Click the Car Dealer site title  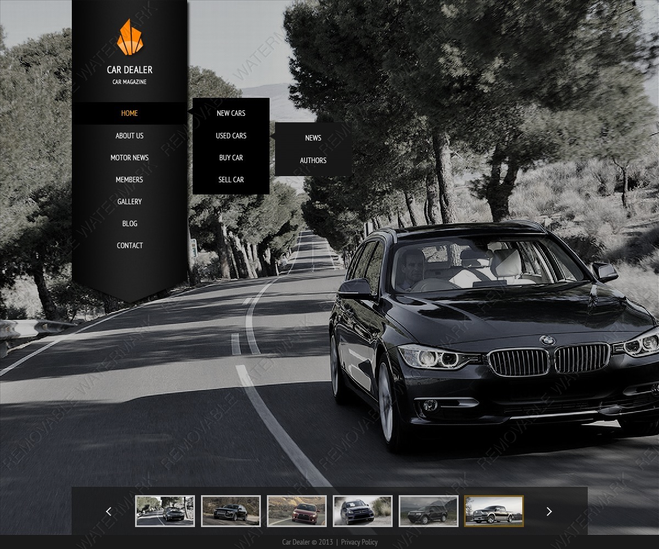tap(130, 70)
